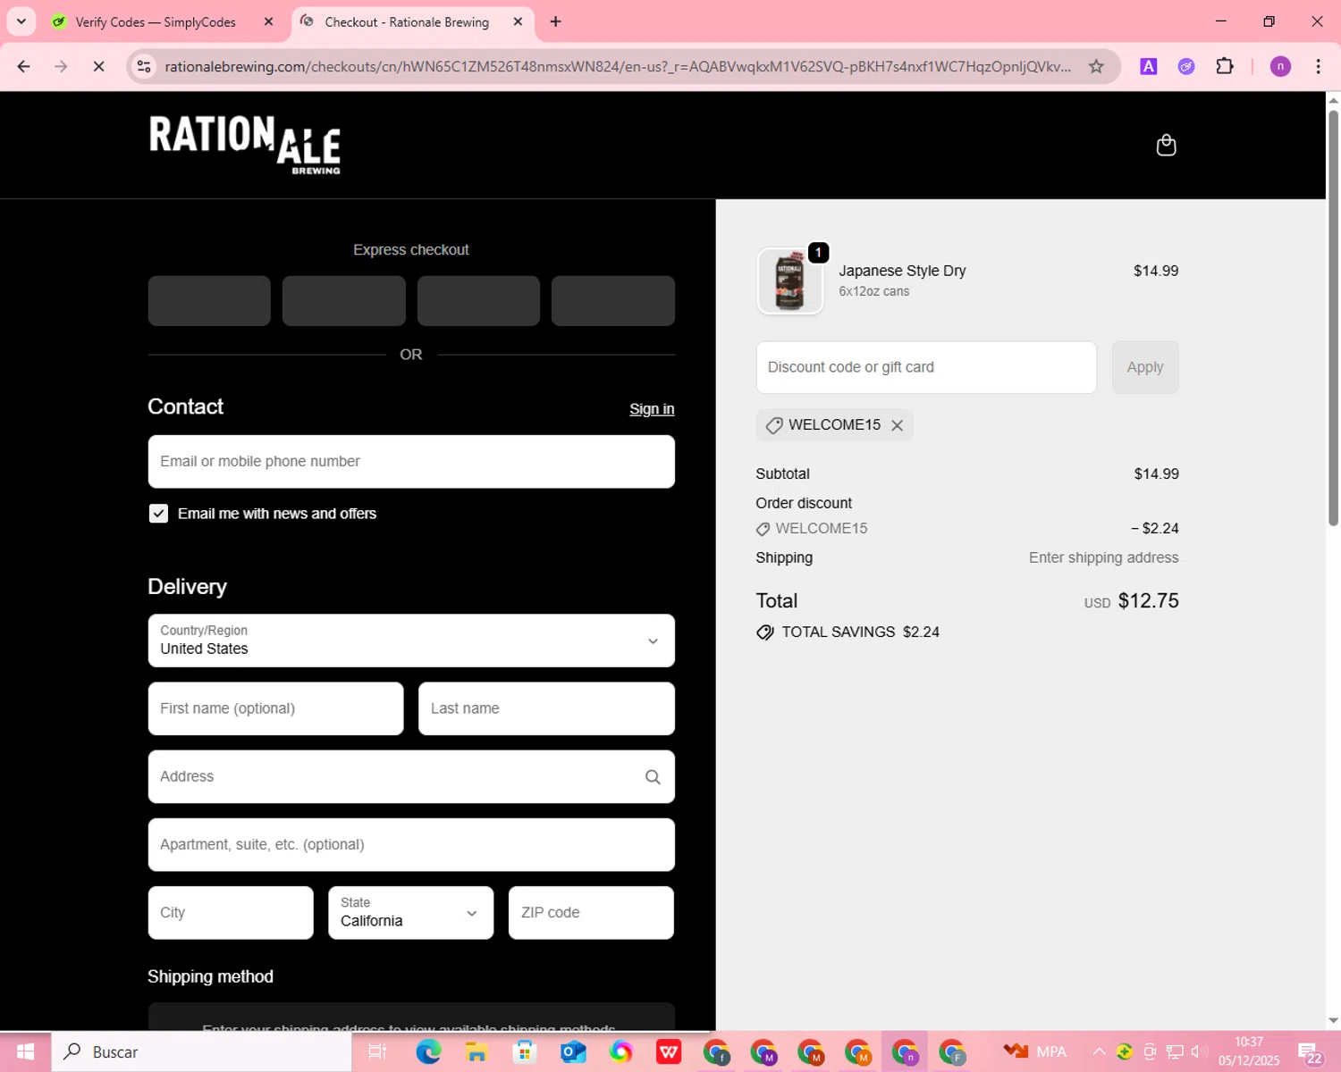Focus the Discount code or gift card field

926,367
